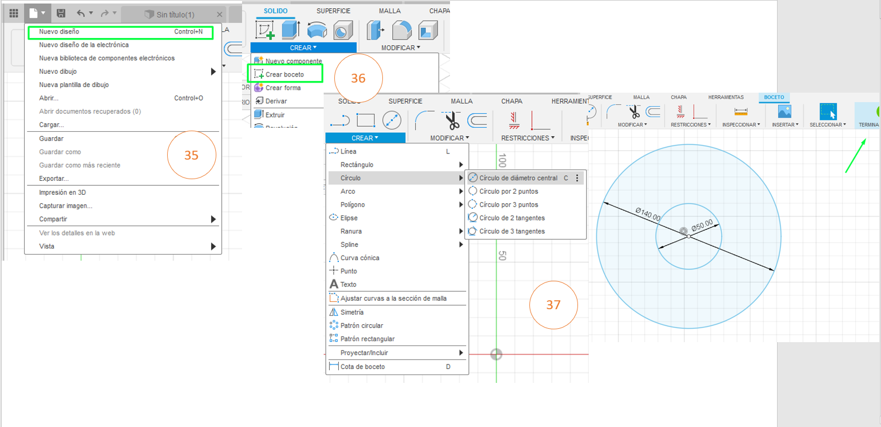
Task: Open the SELECCIONAR dropdown
Action: coord(828,124)
